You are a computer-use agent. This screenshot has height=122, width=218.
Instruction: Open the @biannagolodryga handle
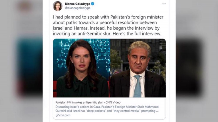(78, 8)
